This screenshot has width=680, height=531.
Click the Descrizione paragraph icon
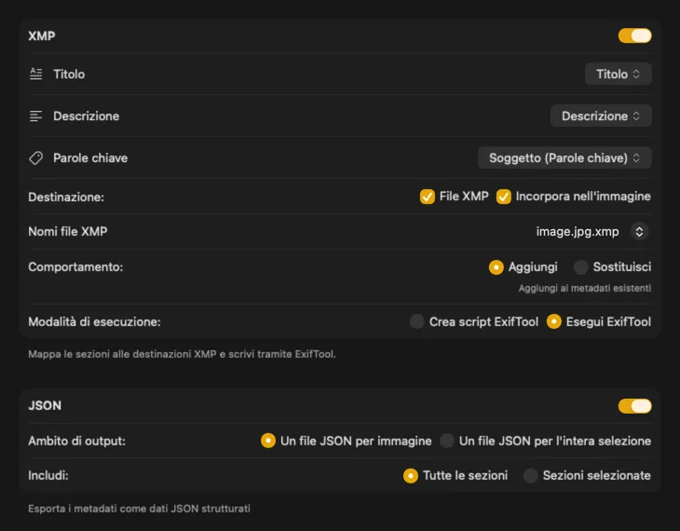36,116
